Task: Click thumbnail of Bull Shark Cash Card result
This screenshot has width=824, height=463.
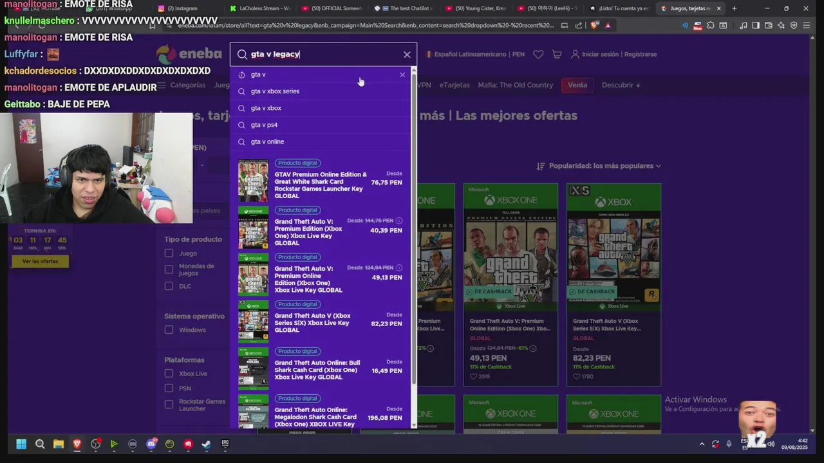Action: pyautogui.click(x=253, y=368)
